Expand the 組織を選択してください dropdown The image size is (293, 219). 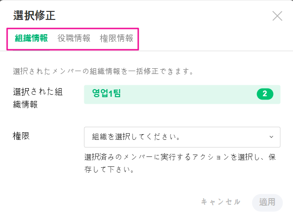[x=182, y=137]
